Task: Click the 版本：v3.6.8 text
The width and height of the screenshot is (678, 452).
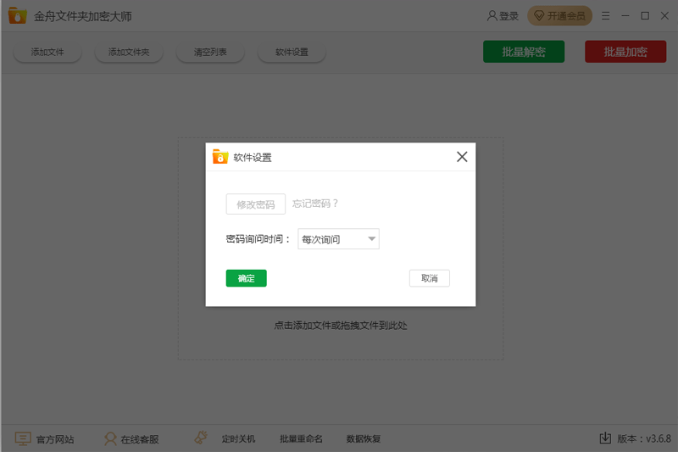Action: tap(644, 438)
